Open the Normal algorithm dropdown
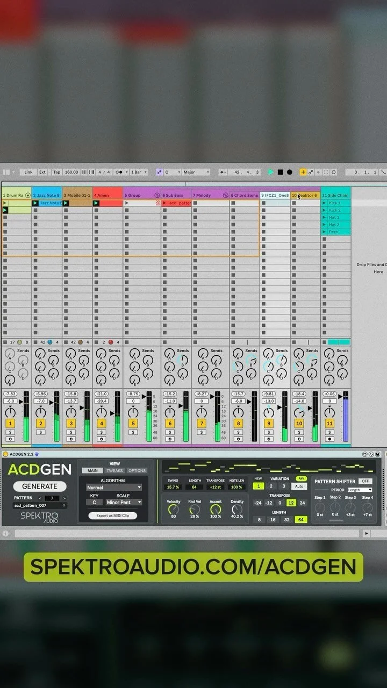387x688 pixels. [114, 488]
